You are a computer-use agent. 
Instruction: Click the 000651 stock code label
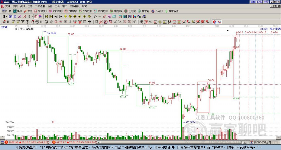(264, 29)
